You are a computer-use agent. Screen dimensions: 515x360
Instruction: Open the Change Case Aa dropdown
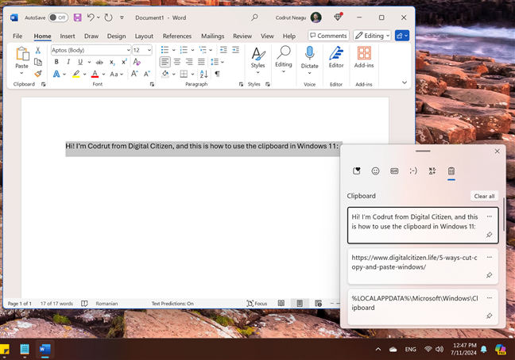116,74
